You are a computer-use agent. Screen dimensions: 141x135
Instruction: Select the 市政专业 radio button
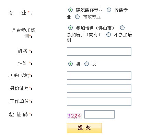click(77, 17)
